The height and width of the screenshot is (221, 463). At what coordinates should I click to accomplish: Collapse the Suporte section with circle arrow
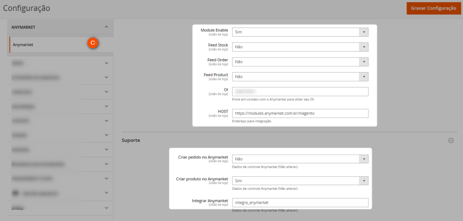[x=451, y=141]
